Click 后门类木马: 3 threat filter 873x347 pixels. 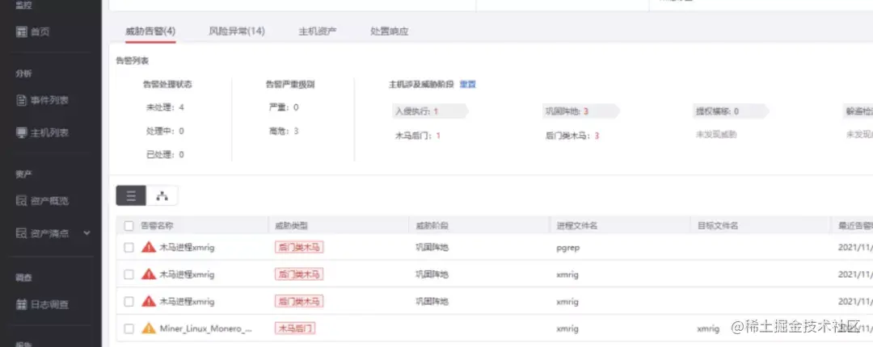(x=572, y=135)
